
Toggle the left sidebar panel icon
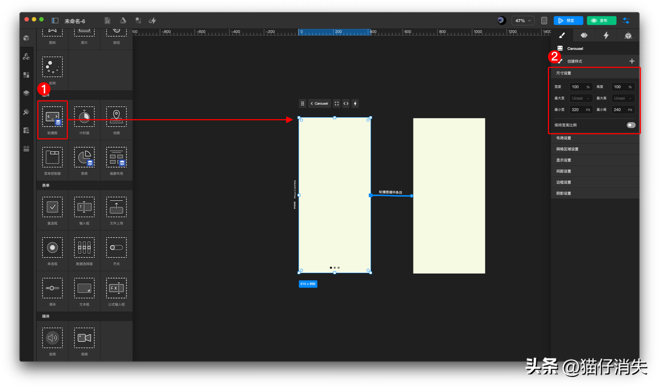click(x=55, y=21)
